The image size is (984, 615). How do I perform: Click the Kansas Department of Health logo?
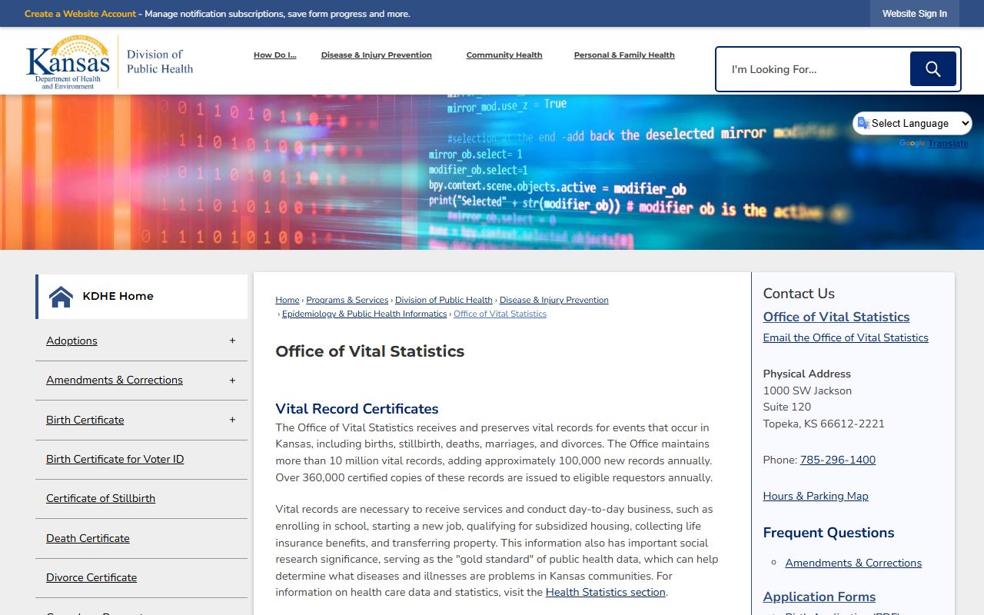[68, 61]
